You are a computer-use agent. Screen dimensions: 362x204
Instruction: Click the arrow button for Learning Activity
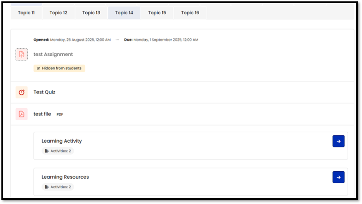338,141
